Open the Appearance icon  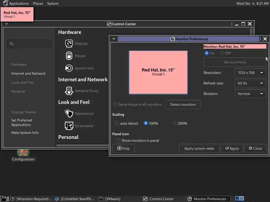(69, 113)
